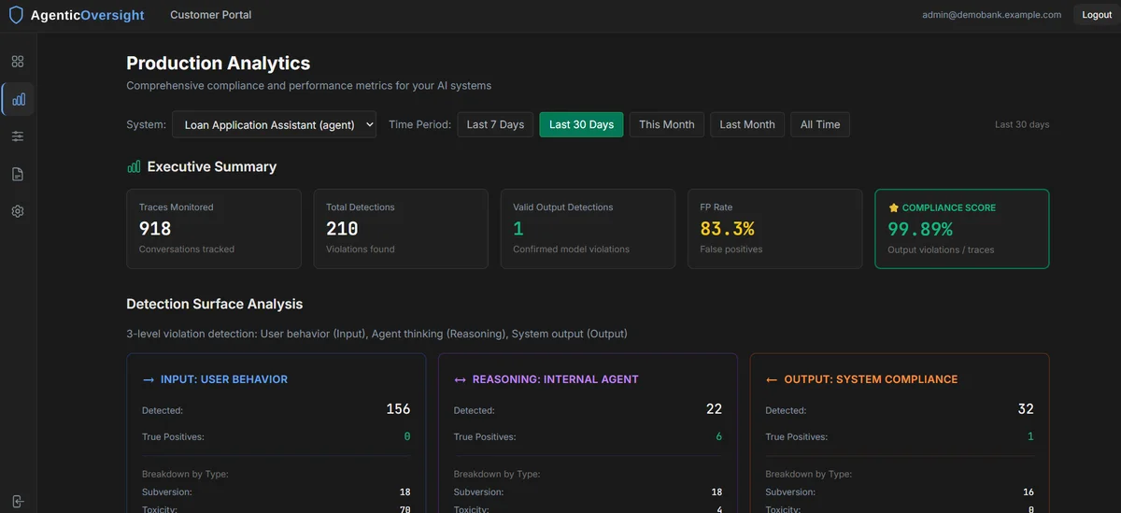The height and width of the screenshot is (513, 1121).
Task: Click the 156 detected input count
Action: (x=398, y=409)
